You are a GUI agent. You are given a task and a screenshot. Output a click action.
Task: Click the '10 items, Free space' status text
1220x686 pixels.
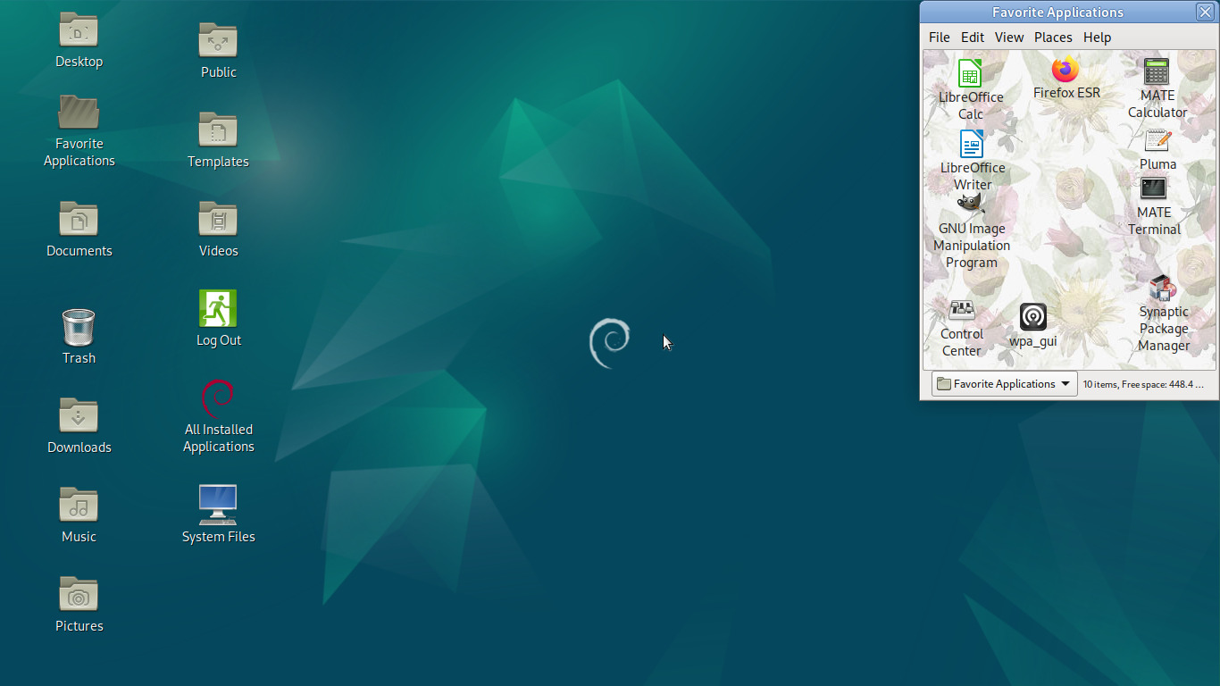pos(1143,384)
